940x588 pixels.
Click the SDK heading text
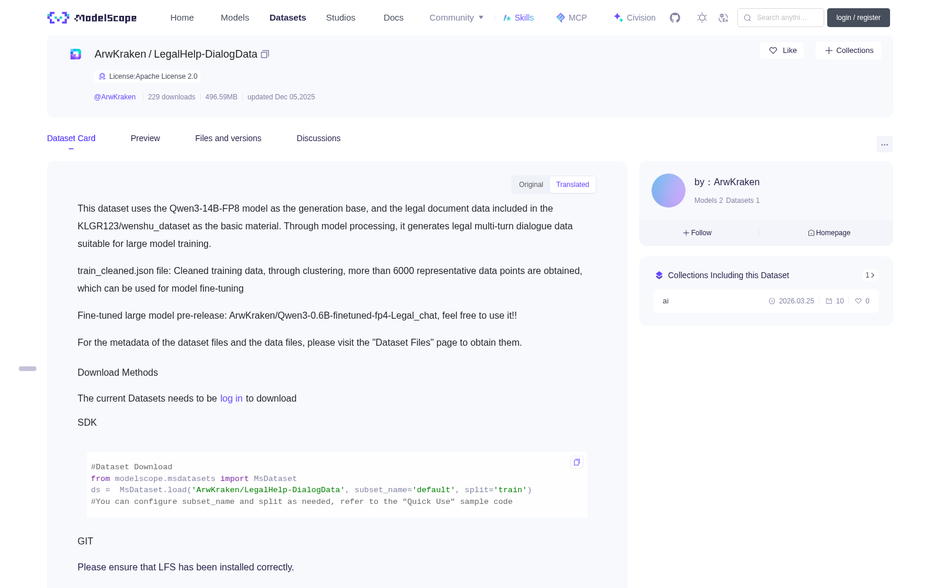click(x=87, y=423)
